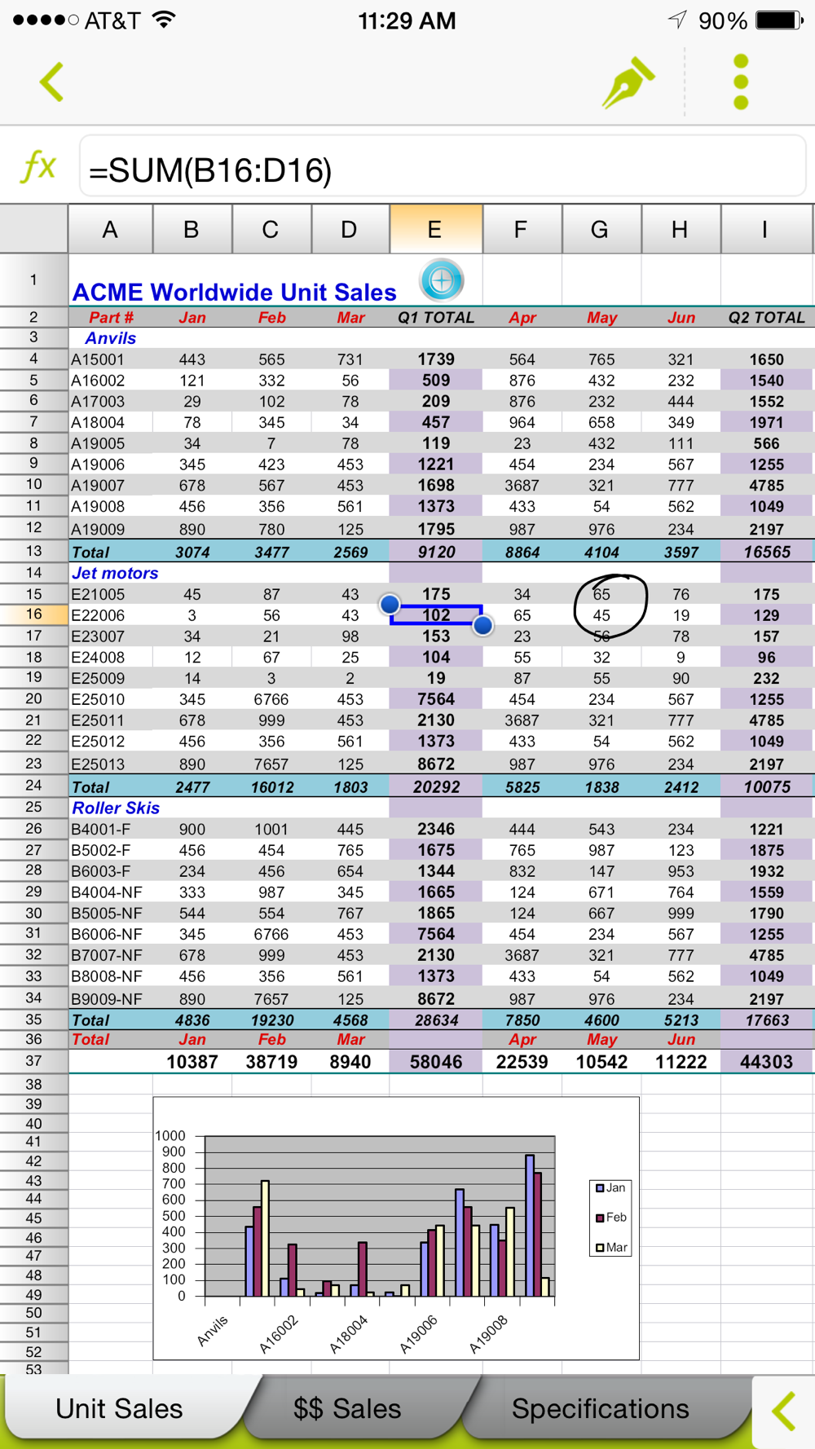Tap the green back arrow icon
Viewport: 815px width, 1449px height.
(51, 81)
